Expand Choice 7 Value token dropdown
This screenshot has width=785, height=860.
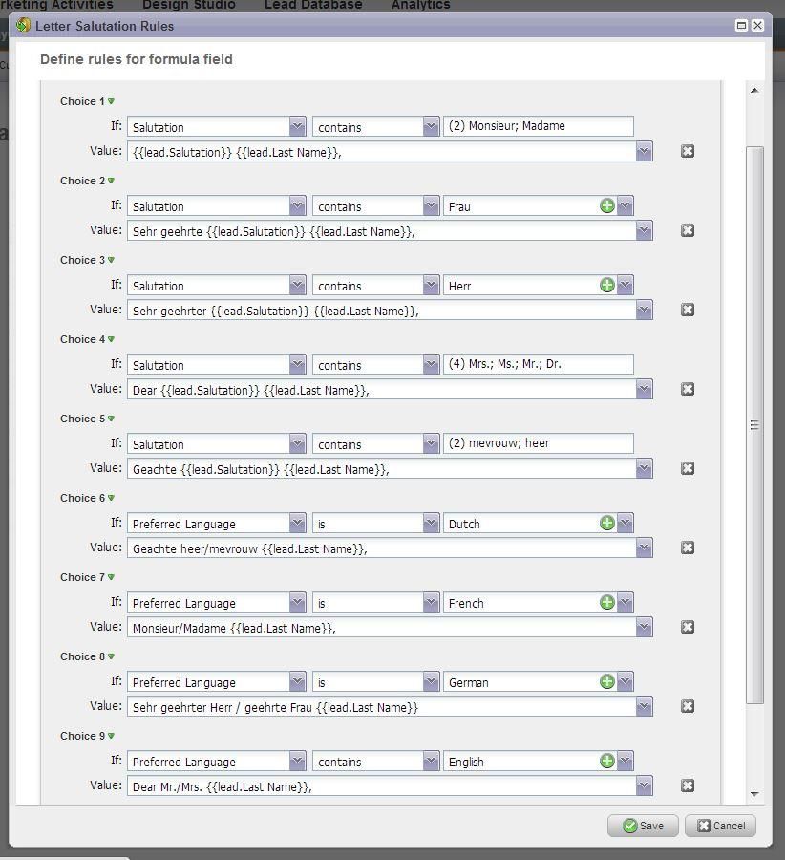tap(645, 628)
